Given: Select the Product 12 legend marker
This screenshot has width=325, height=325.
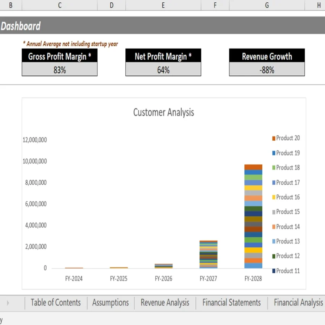Looking at the screenshot, I should click(272, 256).
